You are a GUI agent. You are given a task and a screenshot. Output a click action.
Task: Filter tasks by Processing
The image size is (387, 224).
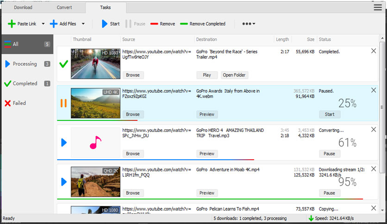pos(25,64)
